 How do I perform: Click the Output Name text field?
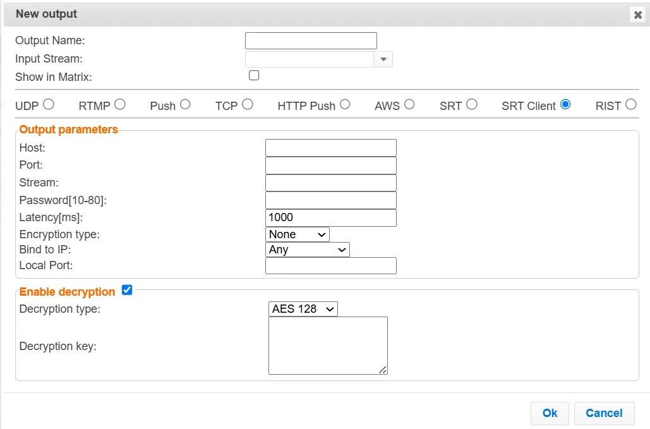point(311,41)
